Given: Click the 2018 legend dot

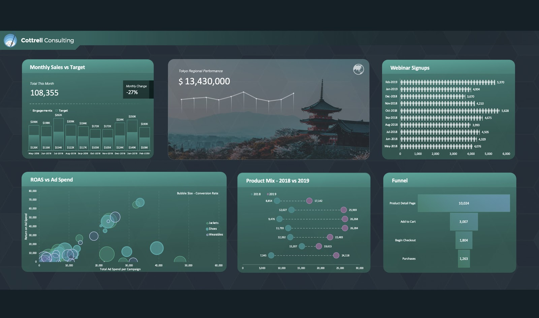Looking at the screenshot, I should tap(252, 194).
